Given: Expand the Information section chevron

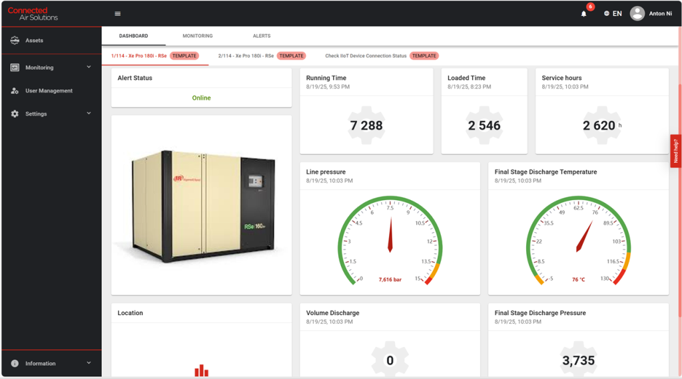Looking at the screenshot, I should coord(89,363).
